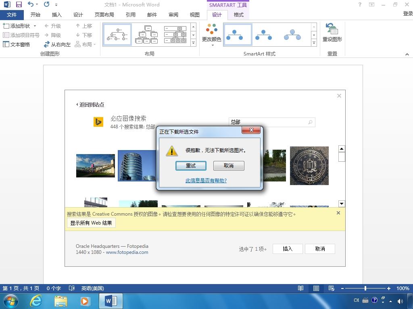This screenshot has height=309, width=413.
Task: Move shape up with 上移
Action: click(x=84, y=26)
